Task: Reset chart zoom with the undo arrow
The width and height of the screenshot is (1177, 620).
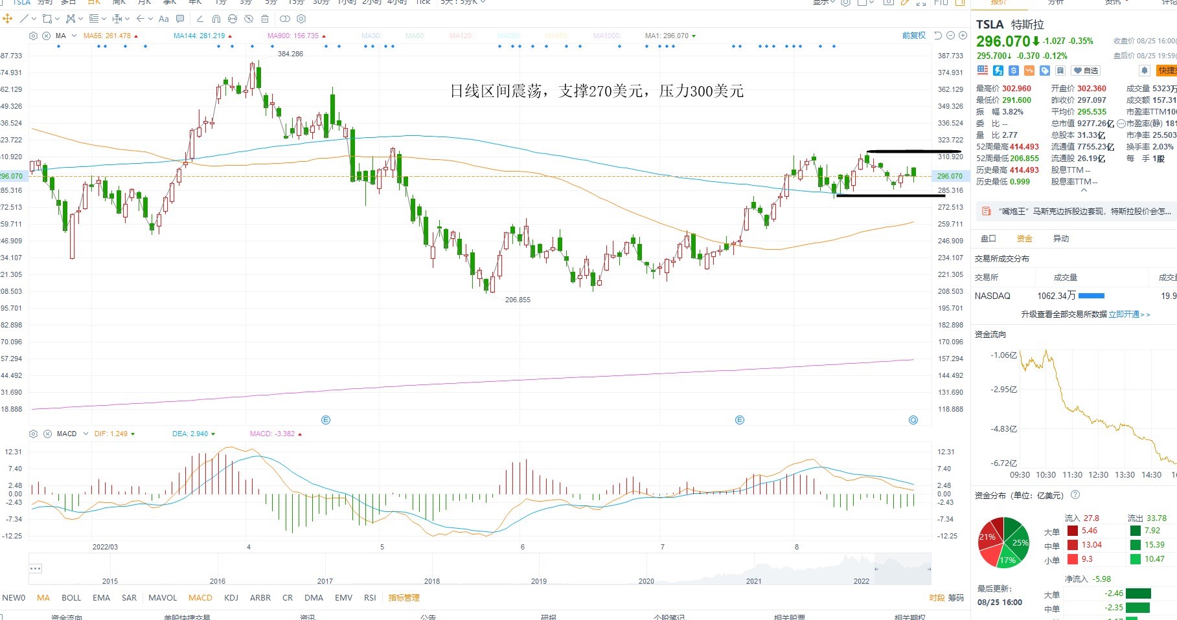Action: point(938,36)
